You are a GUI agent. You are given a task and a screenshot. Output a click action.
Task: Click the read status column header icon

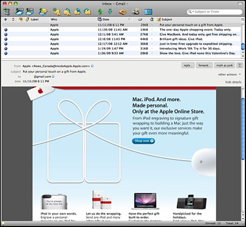[x=5, y=20]
